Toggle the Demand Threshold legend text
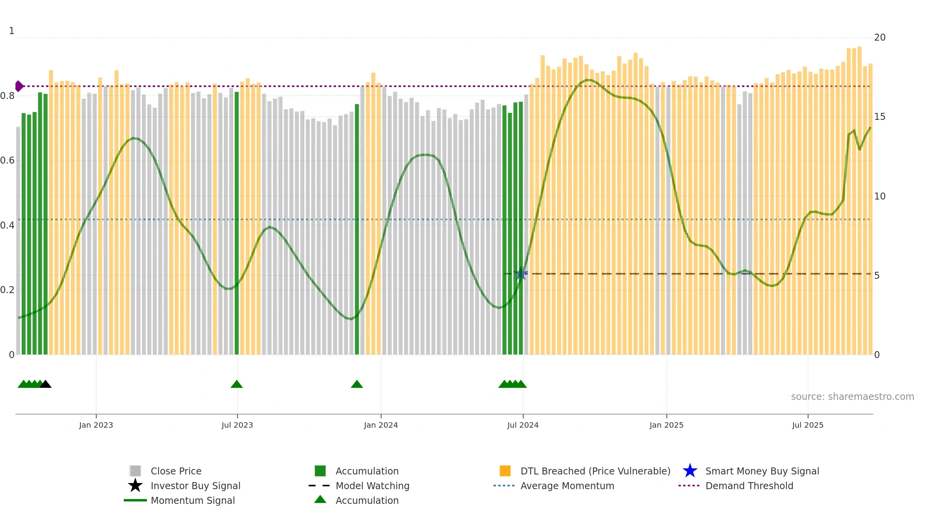The width and height of the screenshot is (928, 522). pos(749,486)
